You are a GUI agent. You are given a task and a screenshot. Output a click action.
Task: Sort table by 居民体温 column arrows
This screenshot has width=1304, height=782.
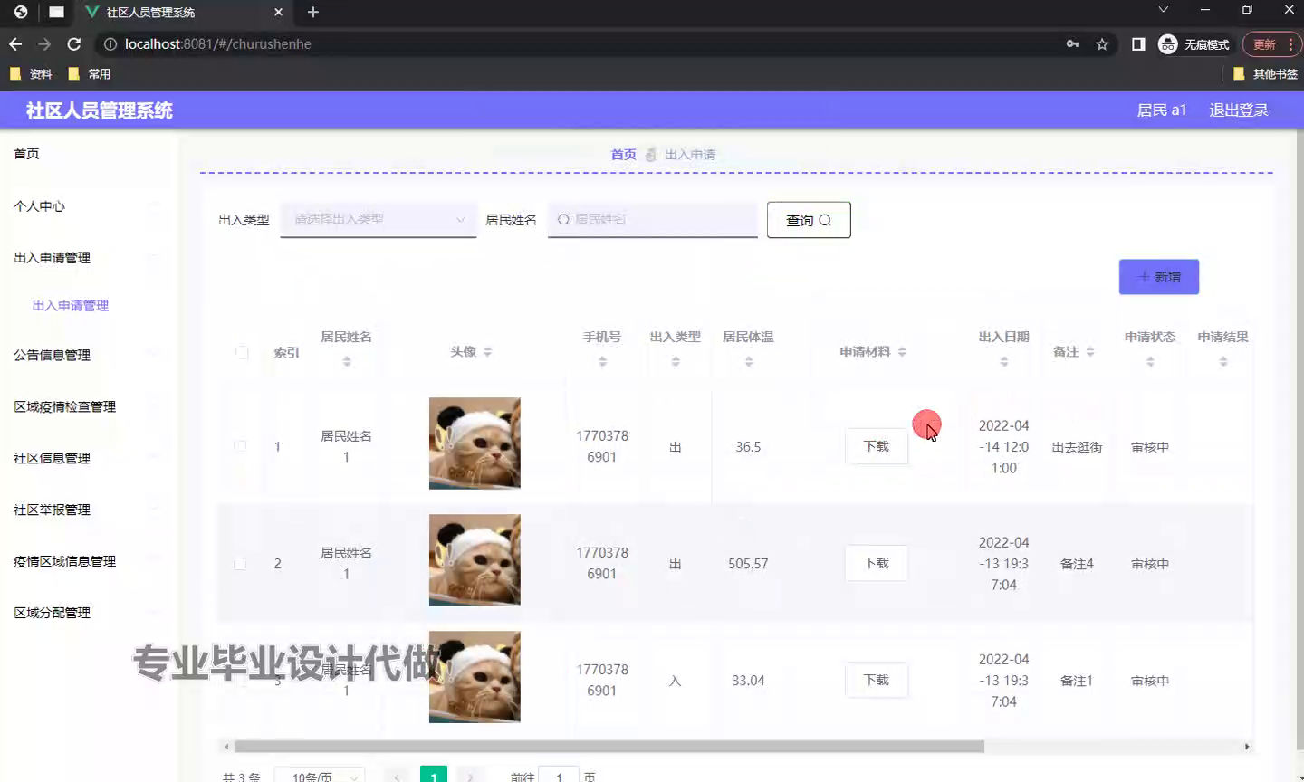click(749, 361)
